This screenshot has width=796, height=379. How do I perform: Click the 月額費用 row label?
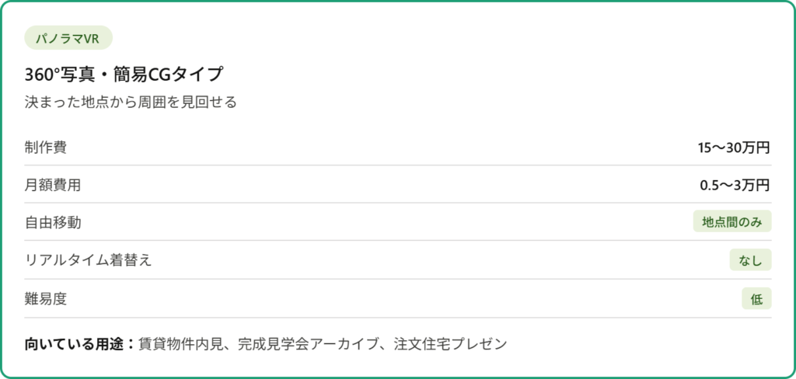(x=52, y=185)
